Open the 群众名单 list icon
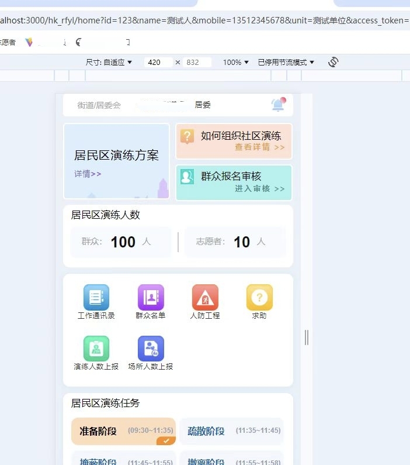The height and width of the screenshot is (465, 410). [151, 297]
